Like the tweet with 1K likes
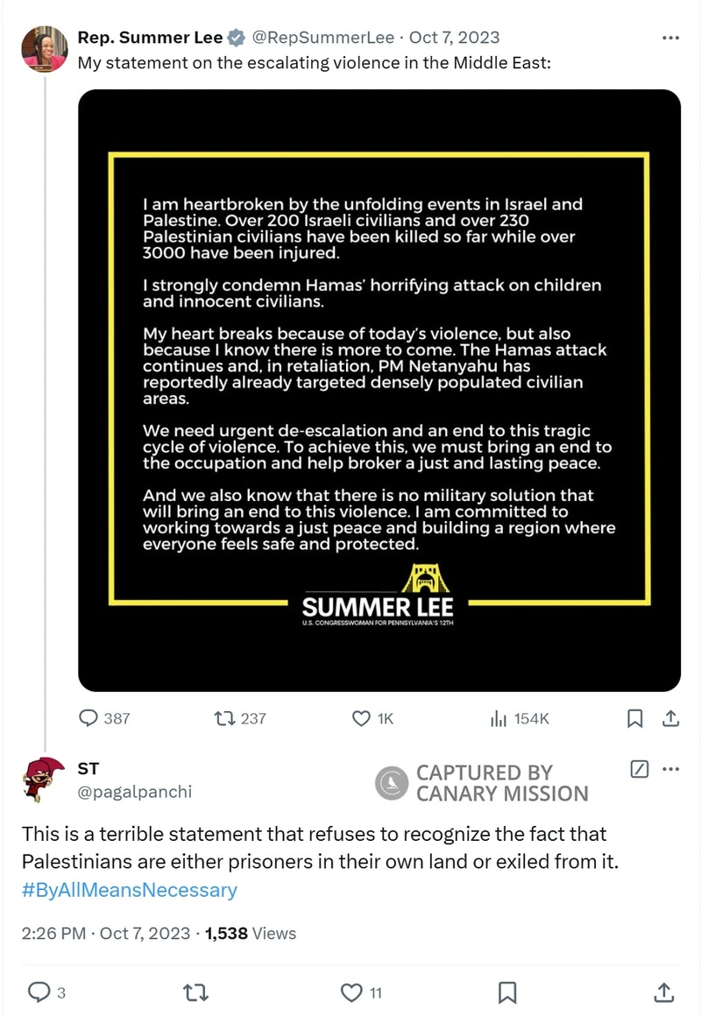This screenshot has width=701, height=1016. pyautogui.click(x=372, y=718)
